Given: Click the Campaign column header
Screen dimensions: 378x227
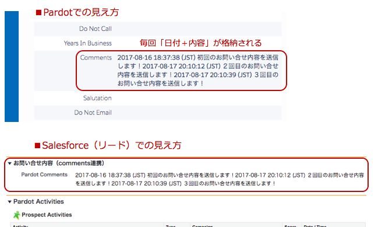Looking at the screenshot, I should (202, 226).
